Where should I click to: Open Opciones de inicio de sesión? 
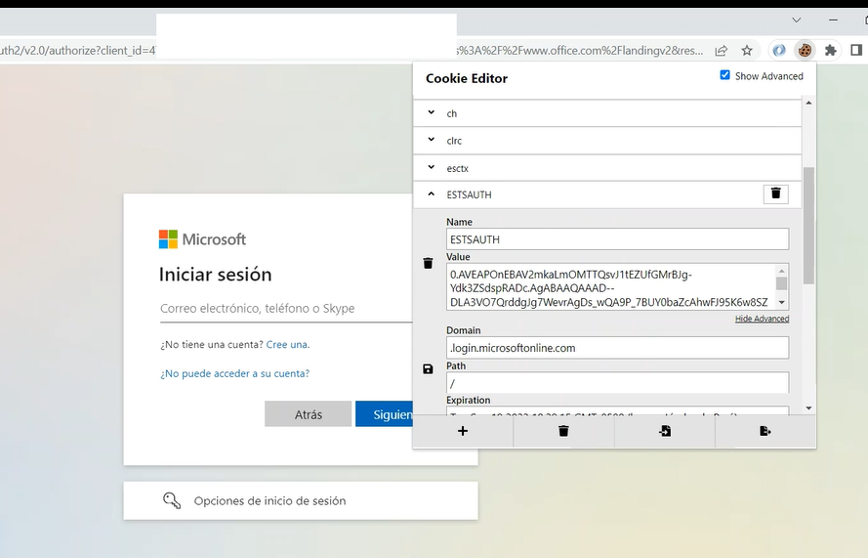[x=301, y=500]
